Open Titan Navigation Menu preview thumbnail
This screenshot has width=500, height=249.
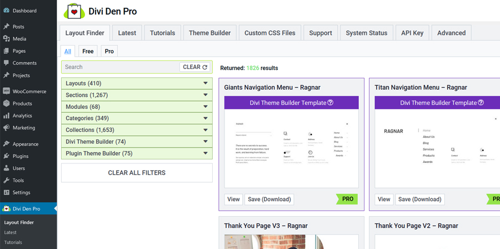point(437,148)
